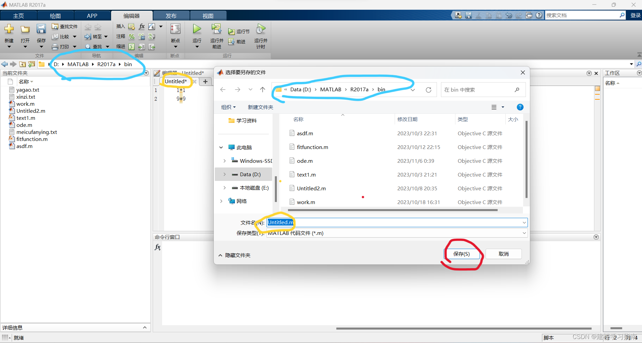
Task: Click the help question mark in quick access toolbar
Action: (539, 15)
